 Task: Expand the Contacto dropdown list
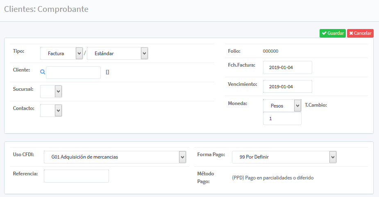(x=51, y=110)
